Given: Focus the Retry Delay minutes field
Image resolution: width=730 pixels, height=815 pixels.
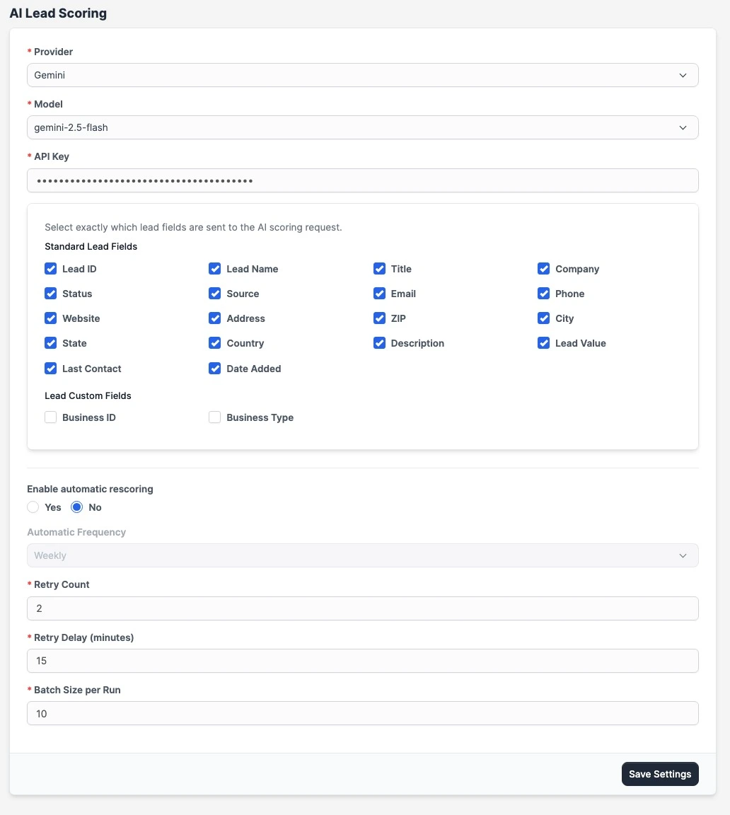Looking at the screenshot, I should coord(362,661).
